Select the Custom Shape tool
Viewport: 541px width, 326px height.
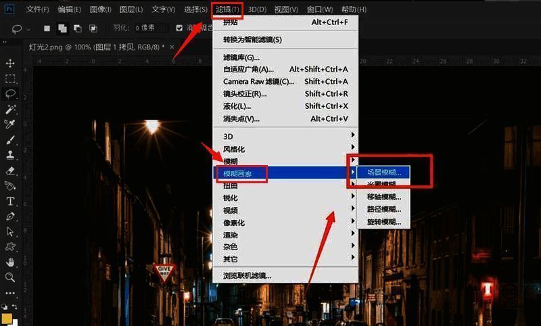pos(10,247)
